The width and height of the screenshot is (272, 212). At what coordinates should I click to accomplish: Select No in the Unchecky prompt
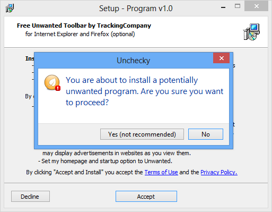(206, 134)
